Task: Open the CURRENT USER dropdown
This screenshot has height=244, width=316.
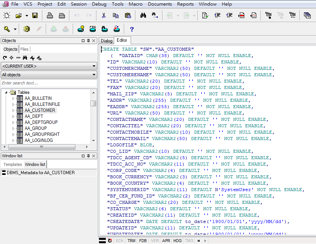Action: 49,66
